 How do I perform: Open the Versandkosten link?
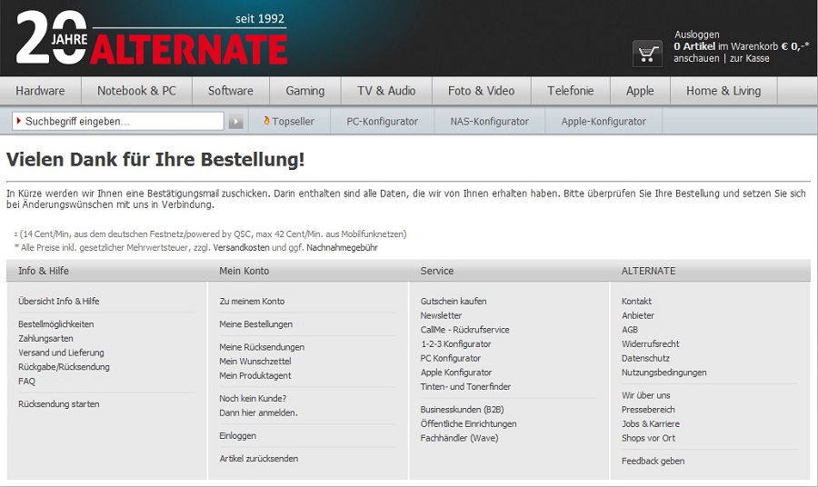coord(242,248)
